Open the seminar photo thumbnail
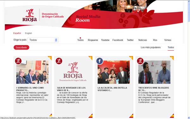The height and width of the screenshot is (119, 190). point(32,72)
